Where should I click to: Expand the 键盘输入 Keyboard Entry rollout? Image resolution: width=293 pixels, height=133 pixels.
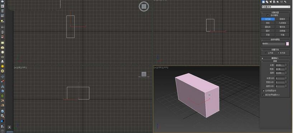tap(275, 58)
